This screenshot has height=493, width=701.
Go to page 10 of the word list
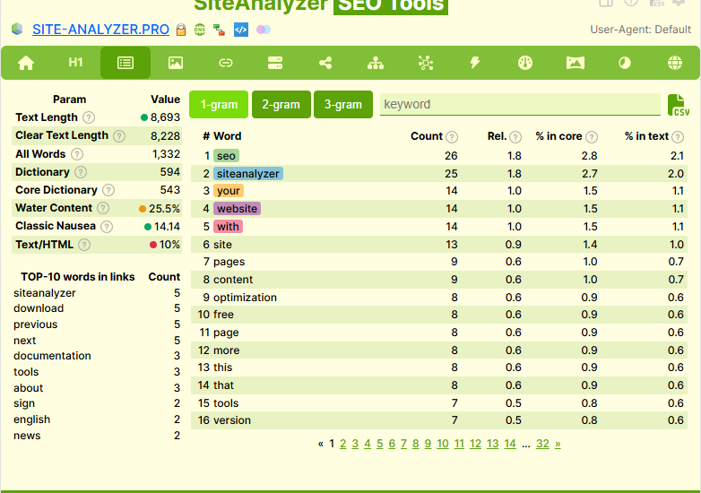click(443, 444)
